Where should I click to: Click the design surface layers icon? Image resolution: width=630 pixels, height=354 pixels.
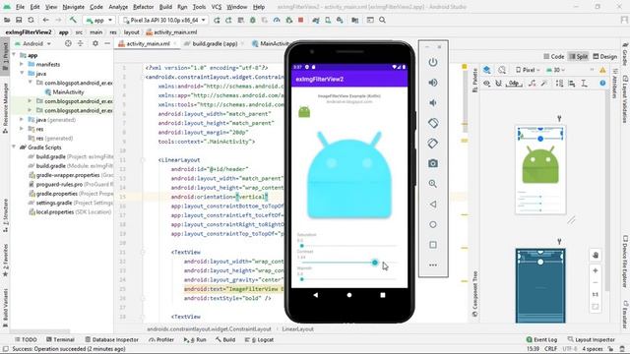[x=487, y=70]
